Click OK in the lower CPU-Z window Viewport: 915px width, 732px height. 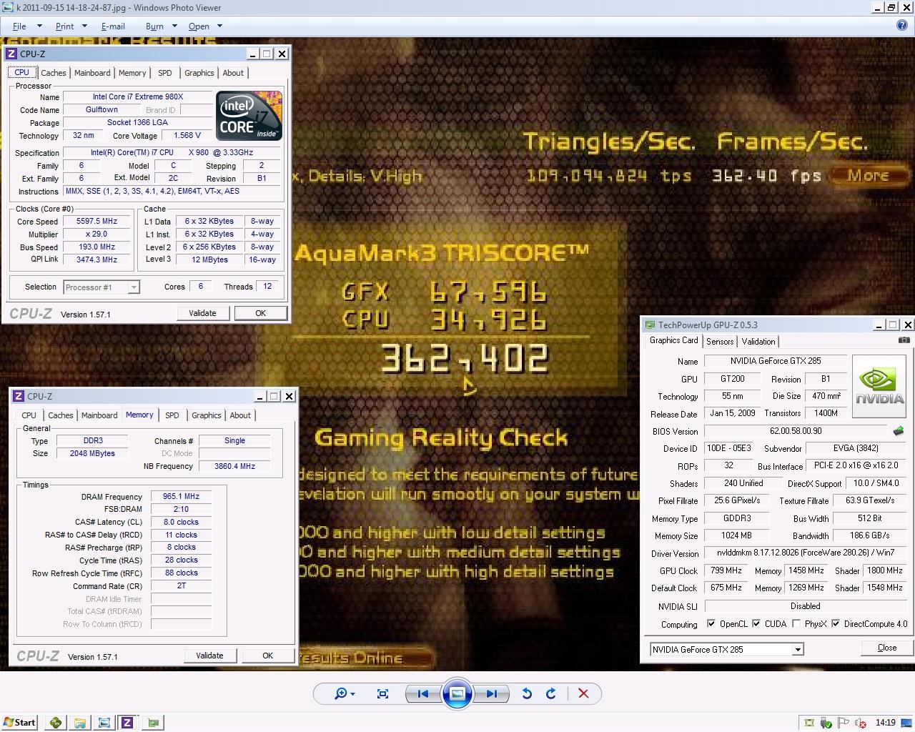[x=267, y=656]
